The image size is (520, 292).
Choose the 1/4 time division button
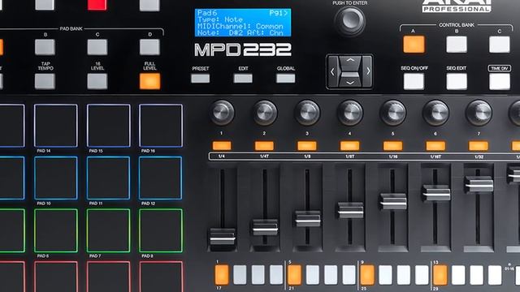(x=222, y=146)
